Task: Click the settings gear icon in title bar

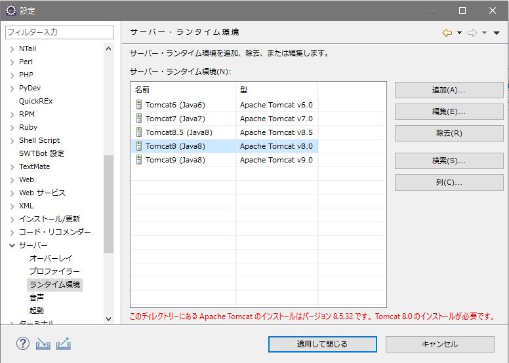Action: (11, 10)
